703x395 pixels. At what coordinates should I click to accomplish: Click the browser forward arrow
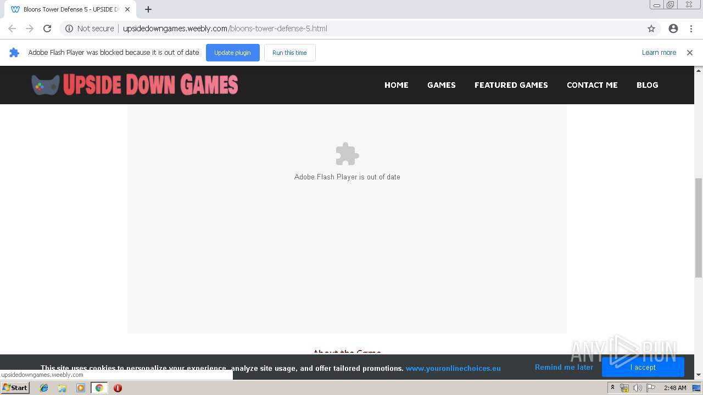click(x=30, y=29)
